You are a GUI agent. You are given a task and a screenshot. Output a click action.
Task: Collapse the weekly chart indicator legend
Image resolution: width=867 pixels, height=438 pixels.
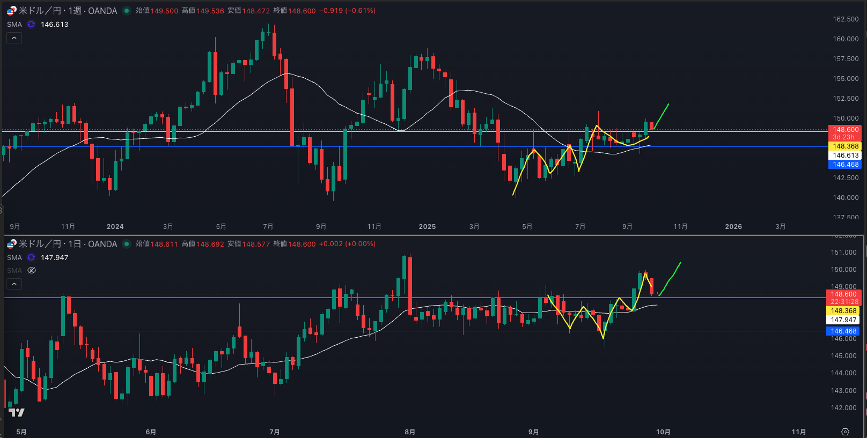(x=14, y=38)
